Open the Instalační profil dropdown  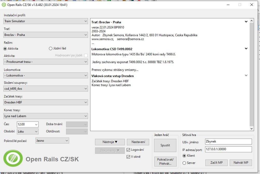[46, 21]
